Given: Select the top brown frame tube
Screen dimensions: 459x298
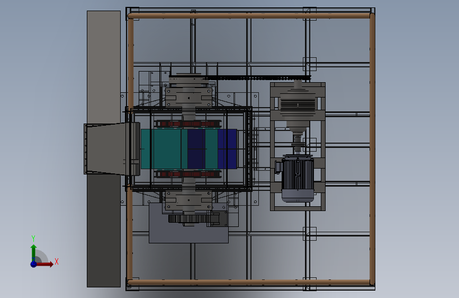Looking at the screenshot, I should coord(249,16).
